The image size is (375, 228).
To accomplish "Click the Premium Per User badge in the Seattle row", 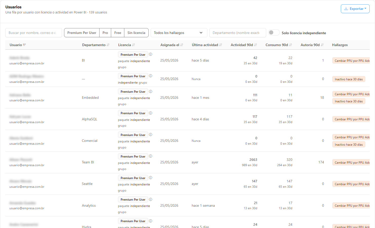I will click(x=133, y=178).
